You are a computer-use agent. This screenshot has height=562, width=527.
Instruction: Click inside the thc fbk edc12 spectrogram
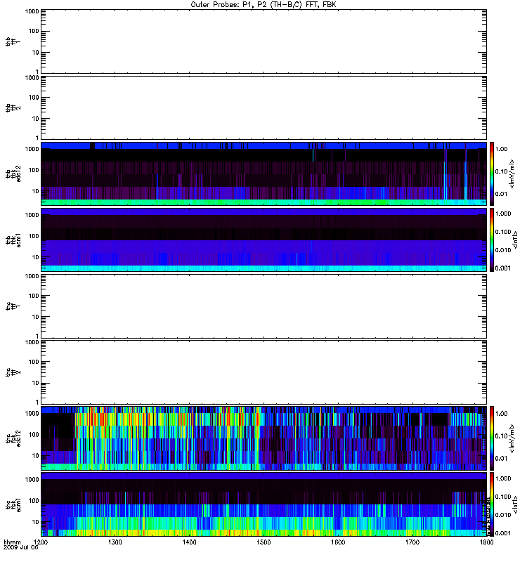coord(263,438)
